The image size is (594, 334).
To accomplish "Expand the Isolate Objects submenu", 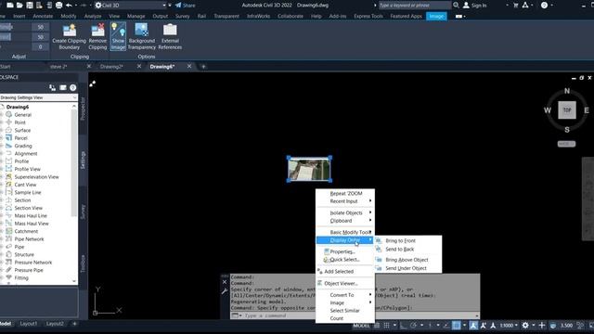I will (345, 212).
